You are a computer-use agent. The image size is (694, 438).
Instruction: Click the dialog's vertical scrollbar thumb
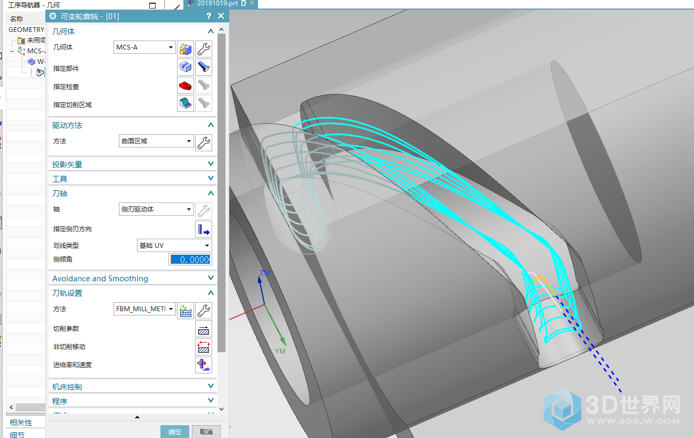point(221,192)
